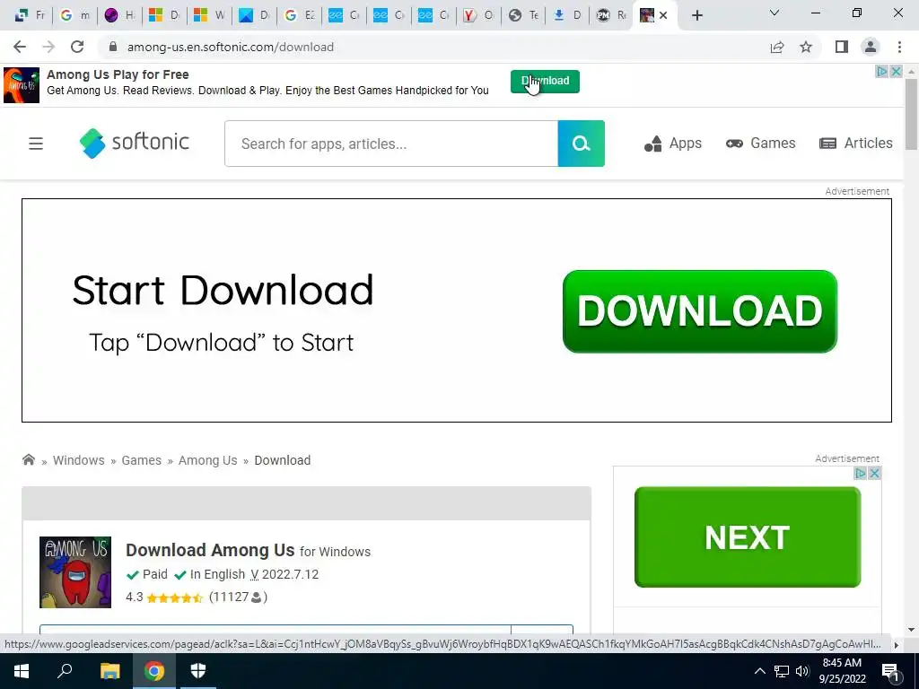The height and width of the screenshot is (689, 919).
Task: Go forward in browser history
Action: 48,47
